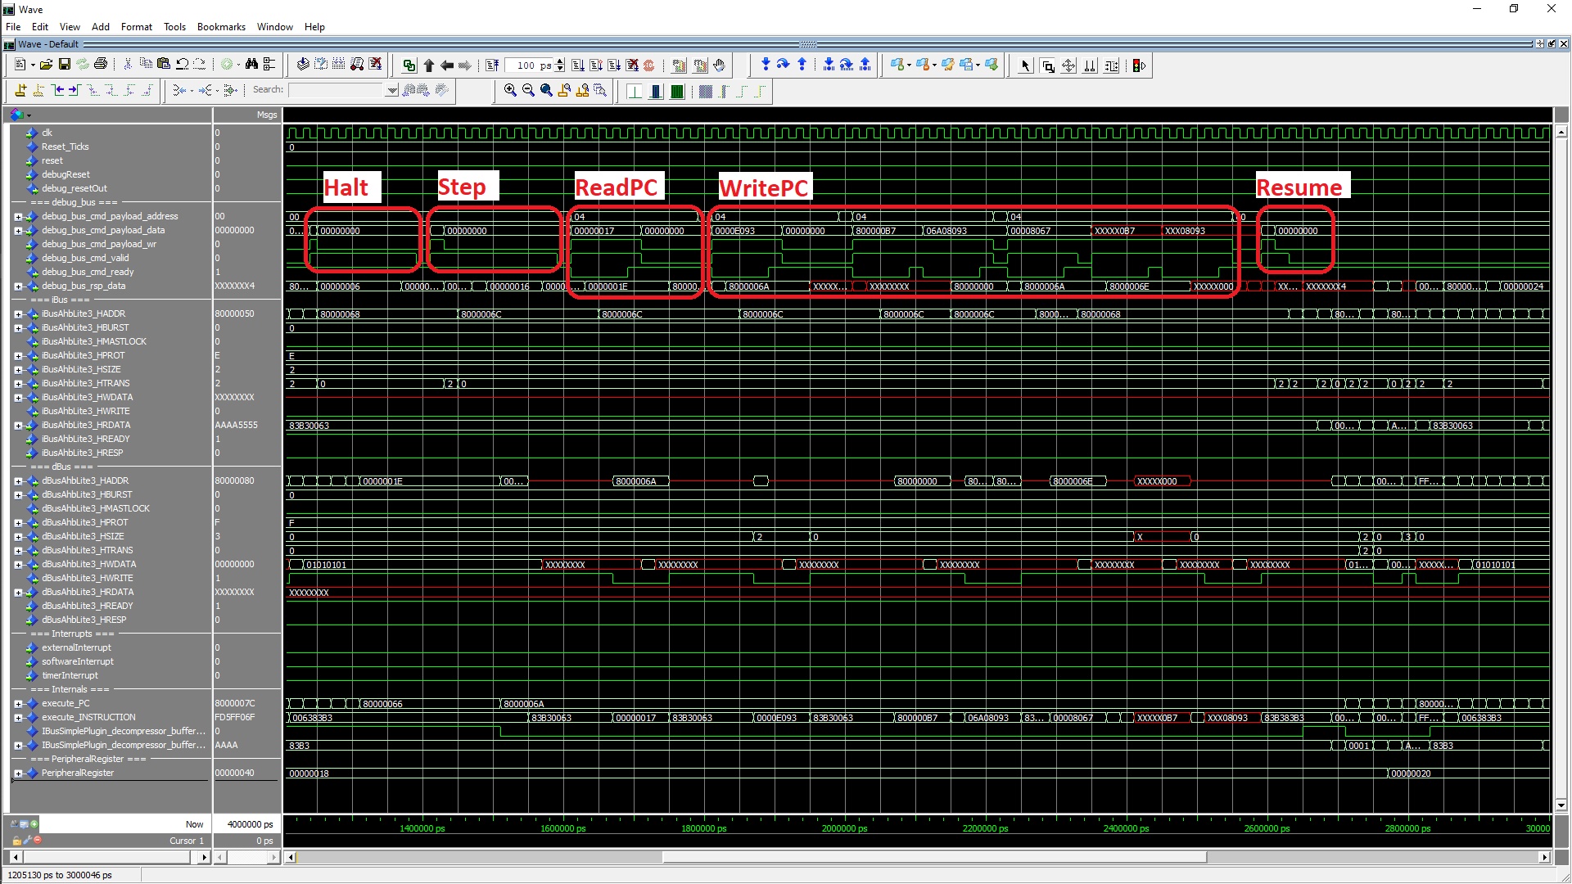Open the Bookmarks menu
Image resolution: width=1572 pixels, height=884 pixels.
click(x=221, y=27)
